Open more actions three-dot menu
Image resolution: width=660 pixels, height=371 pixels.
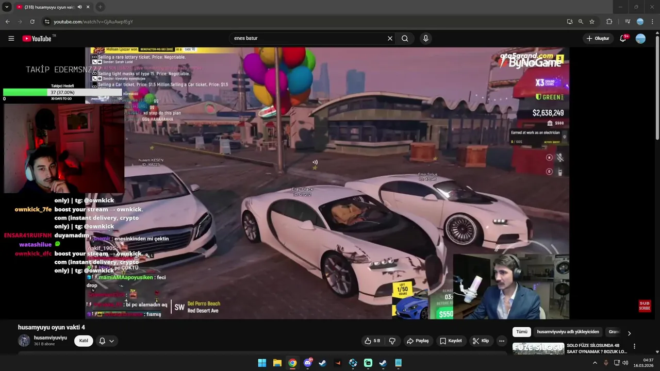coord(502,341)
